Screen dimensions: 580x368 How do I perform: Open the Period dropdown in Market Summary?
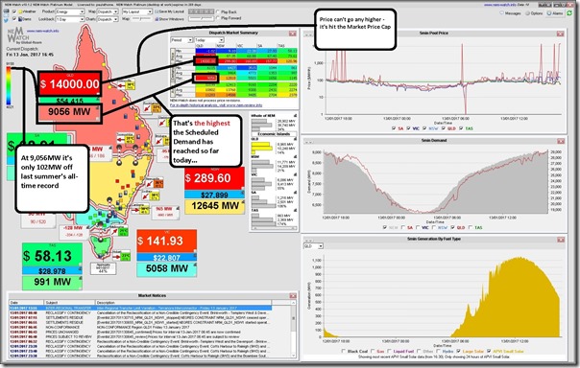[x=181, y=40]
